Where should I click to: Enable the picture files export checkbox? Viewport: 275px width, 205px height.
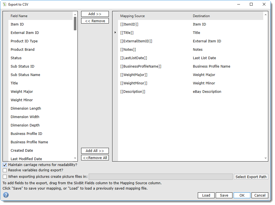coord(5,176)
